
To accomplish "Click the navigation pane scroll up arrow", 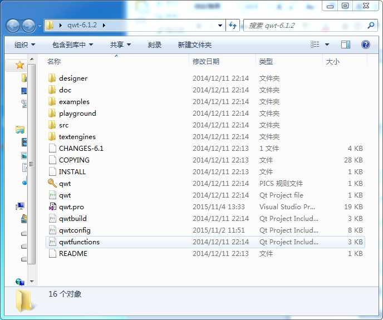I will point(32,60).
